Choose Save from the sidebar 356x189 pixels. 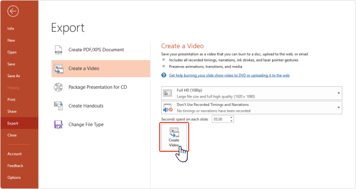click(11, 64)
